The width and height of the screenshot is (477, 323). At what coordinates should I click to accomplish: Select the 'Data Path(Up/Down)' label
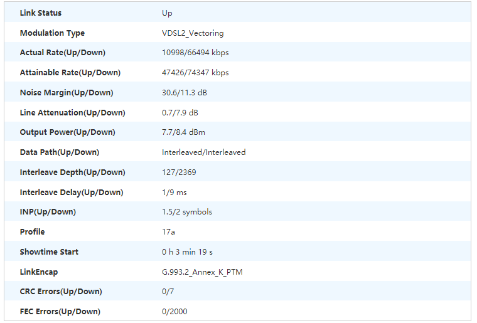click(x=60, y=152)
